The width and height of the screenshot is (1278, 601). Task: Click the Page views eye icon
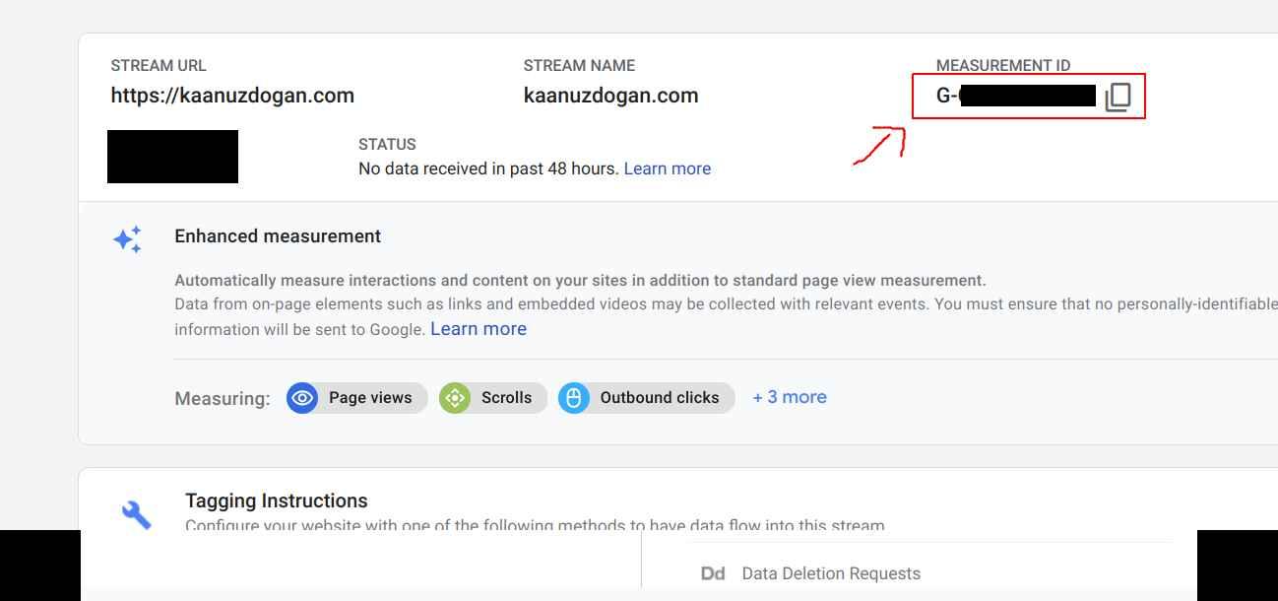coord(302,398)
